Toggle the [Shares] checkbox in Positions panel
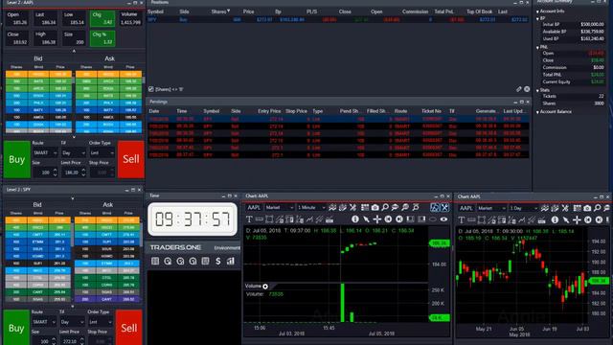Screen dimensions: 613x345 [151, 89]
